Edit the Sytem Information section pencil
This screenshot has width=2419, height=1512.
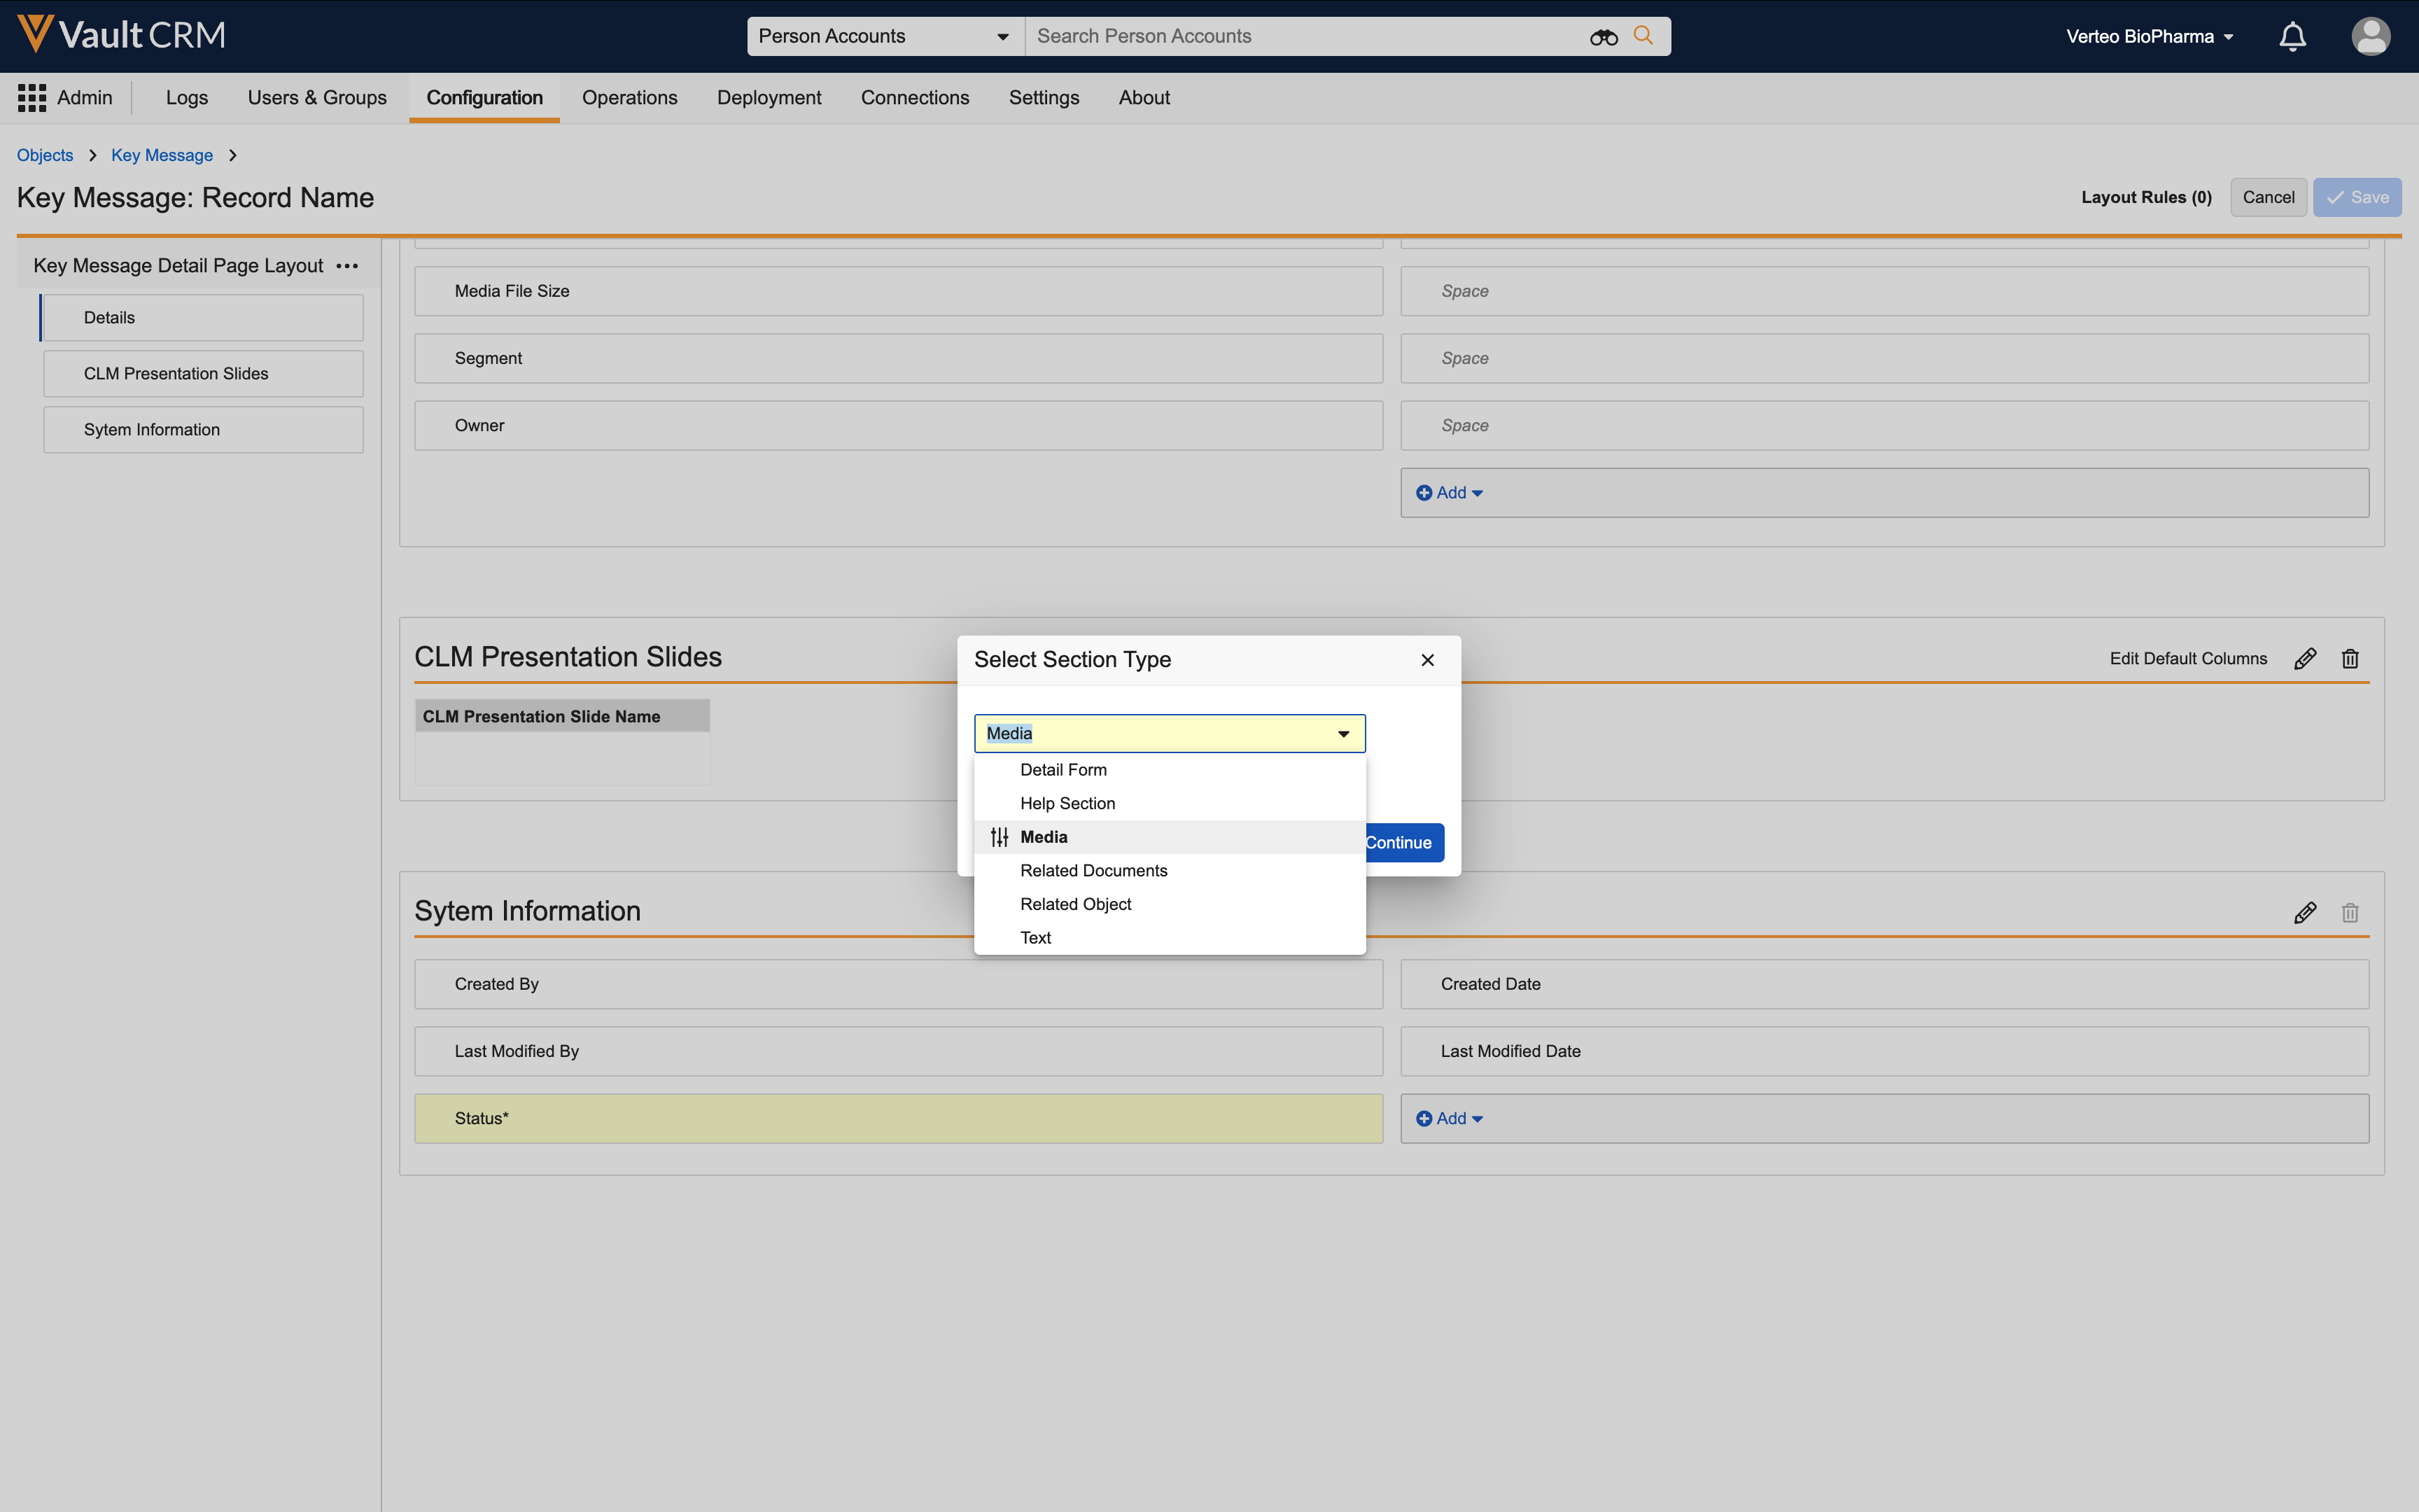click(x=2305, y=913)
